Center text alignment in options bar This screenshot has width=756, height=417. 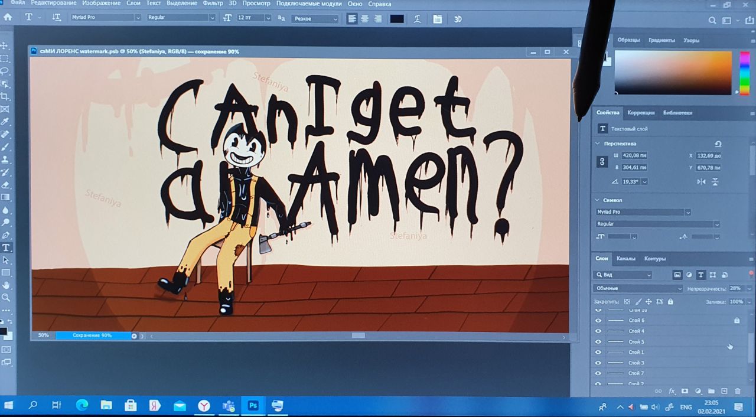pos(365,18)
